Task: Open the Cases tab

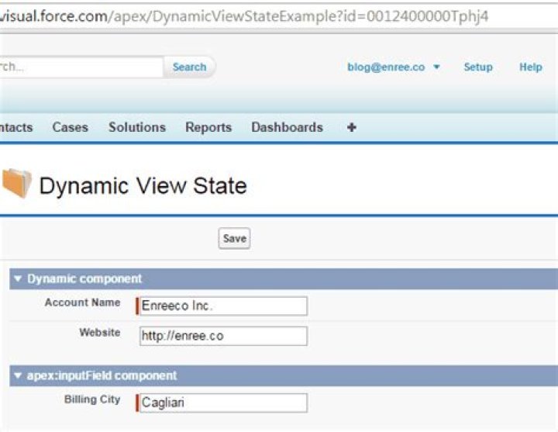Action: [x=70, y=128]
